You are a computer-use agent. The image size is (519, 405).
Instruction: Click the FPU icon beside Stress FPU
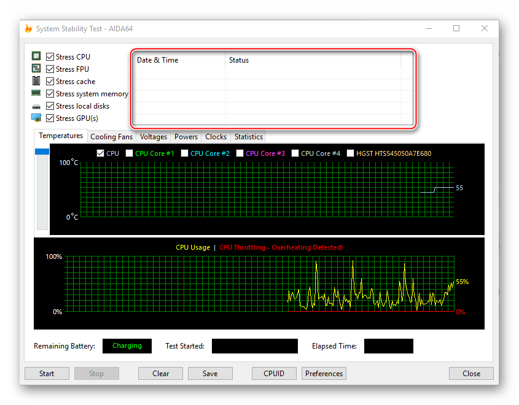pos(36,69)
